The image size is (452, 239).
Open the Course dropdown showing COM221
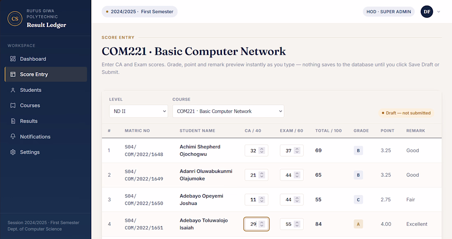pyautogui.click(x=228, y=111)
